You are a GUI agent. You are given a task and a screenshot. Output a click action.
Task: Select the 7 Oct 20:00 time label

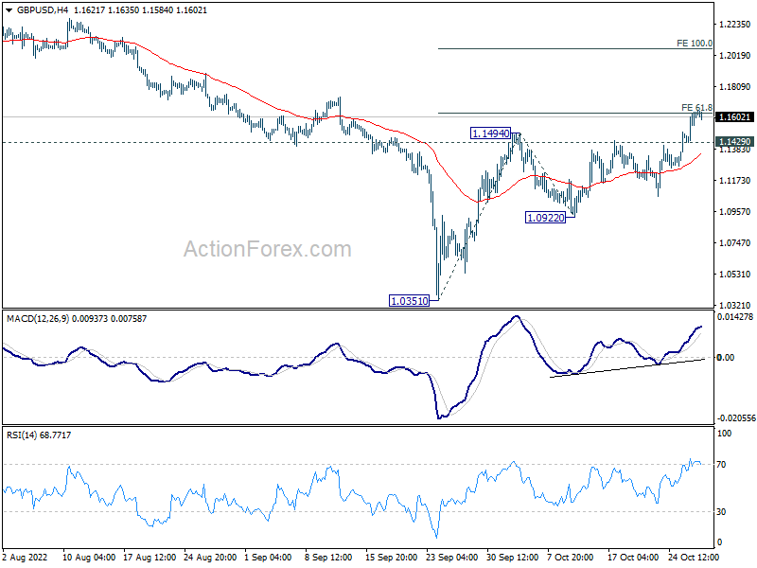571,558
